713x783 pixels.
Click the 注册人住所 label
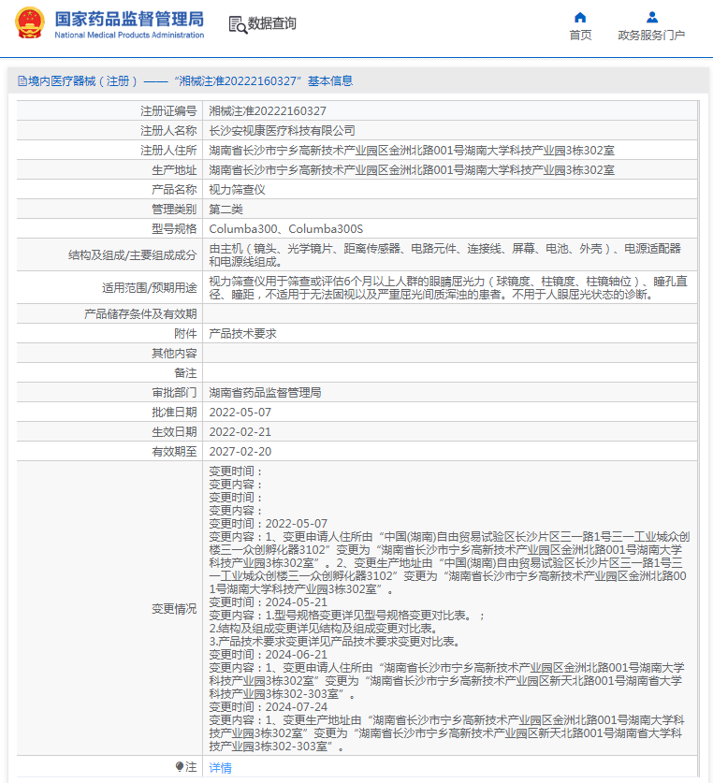[x=168, y=151]
